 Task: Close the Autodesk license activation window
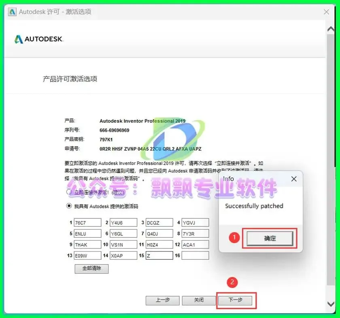coord(326,12)
